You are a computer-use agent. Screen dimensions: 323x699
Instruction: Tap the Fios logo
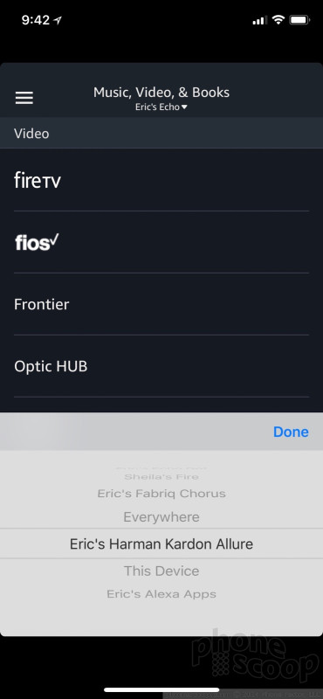click(37, 242)
